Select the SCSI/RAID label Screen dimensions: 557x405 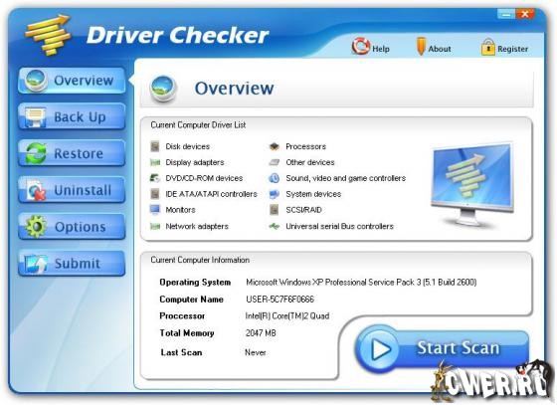coord(303,210)
